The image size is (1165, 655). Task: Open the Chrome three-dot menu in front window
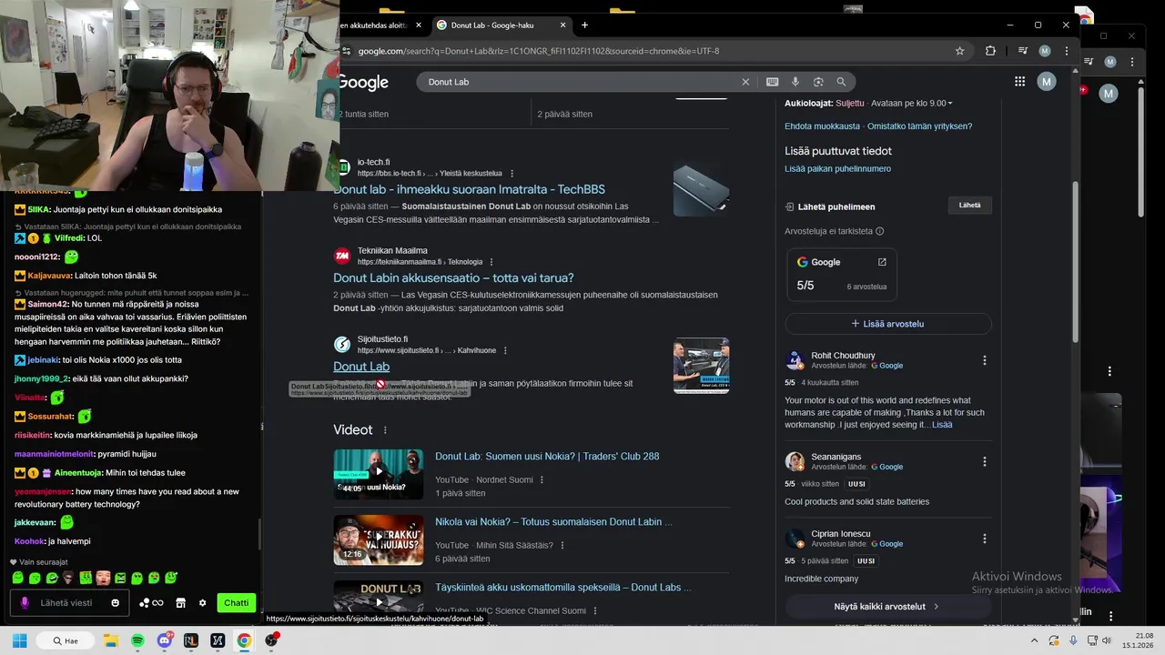(x=1066, y=51)
